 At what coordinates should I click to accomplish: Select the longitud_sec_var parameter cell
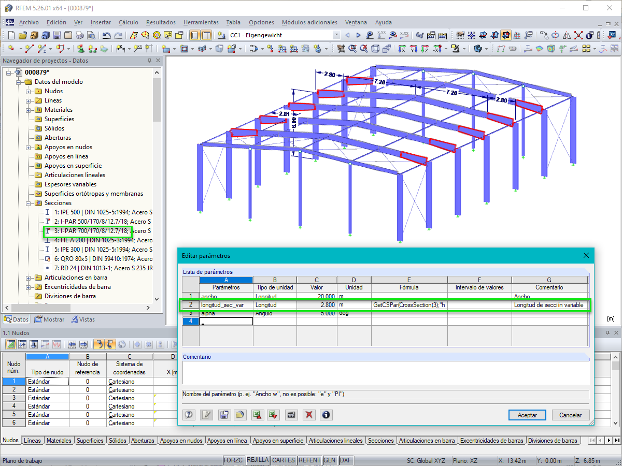[226, 305]
